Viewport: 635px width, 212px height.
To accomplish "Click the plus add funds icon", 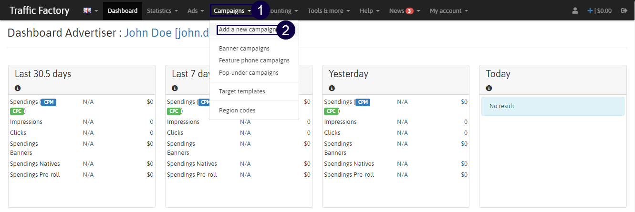I will point(590,10).
